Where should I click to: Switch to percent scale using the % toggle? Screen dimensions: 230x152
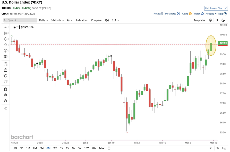[217, 148]
